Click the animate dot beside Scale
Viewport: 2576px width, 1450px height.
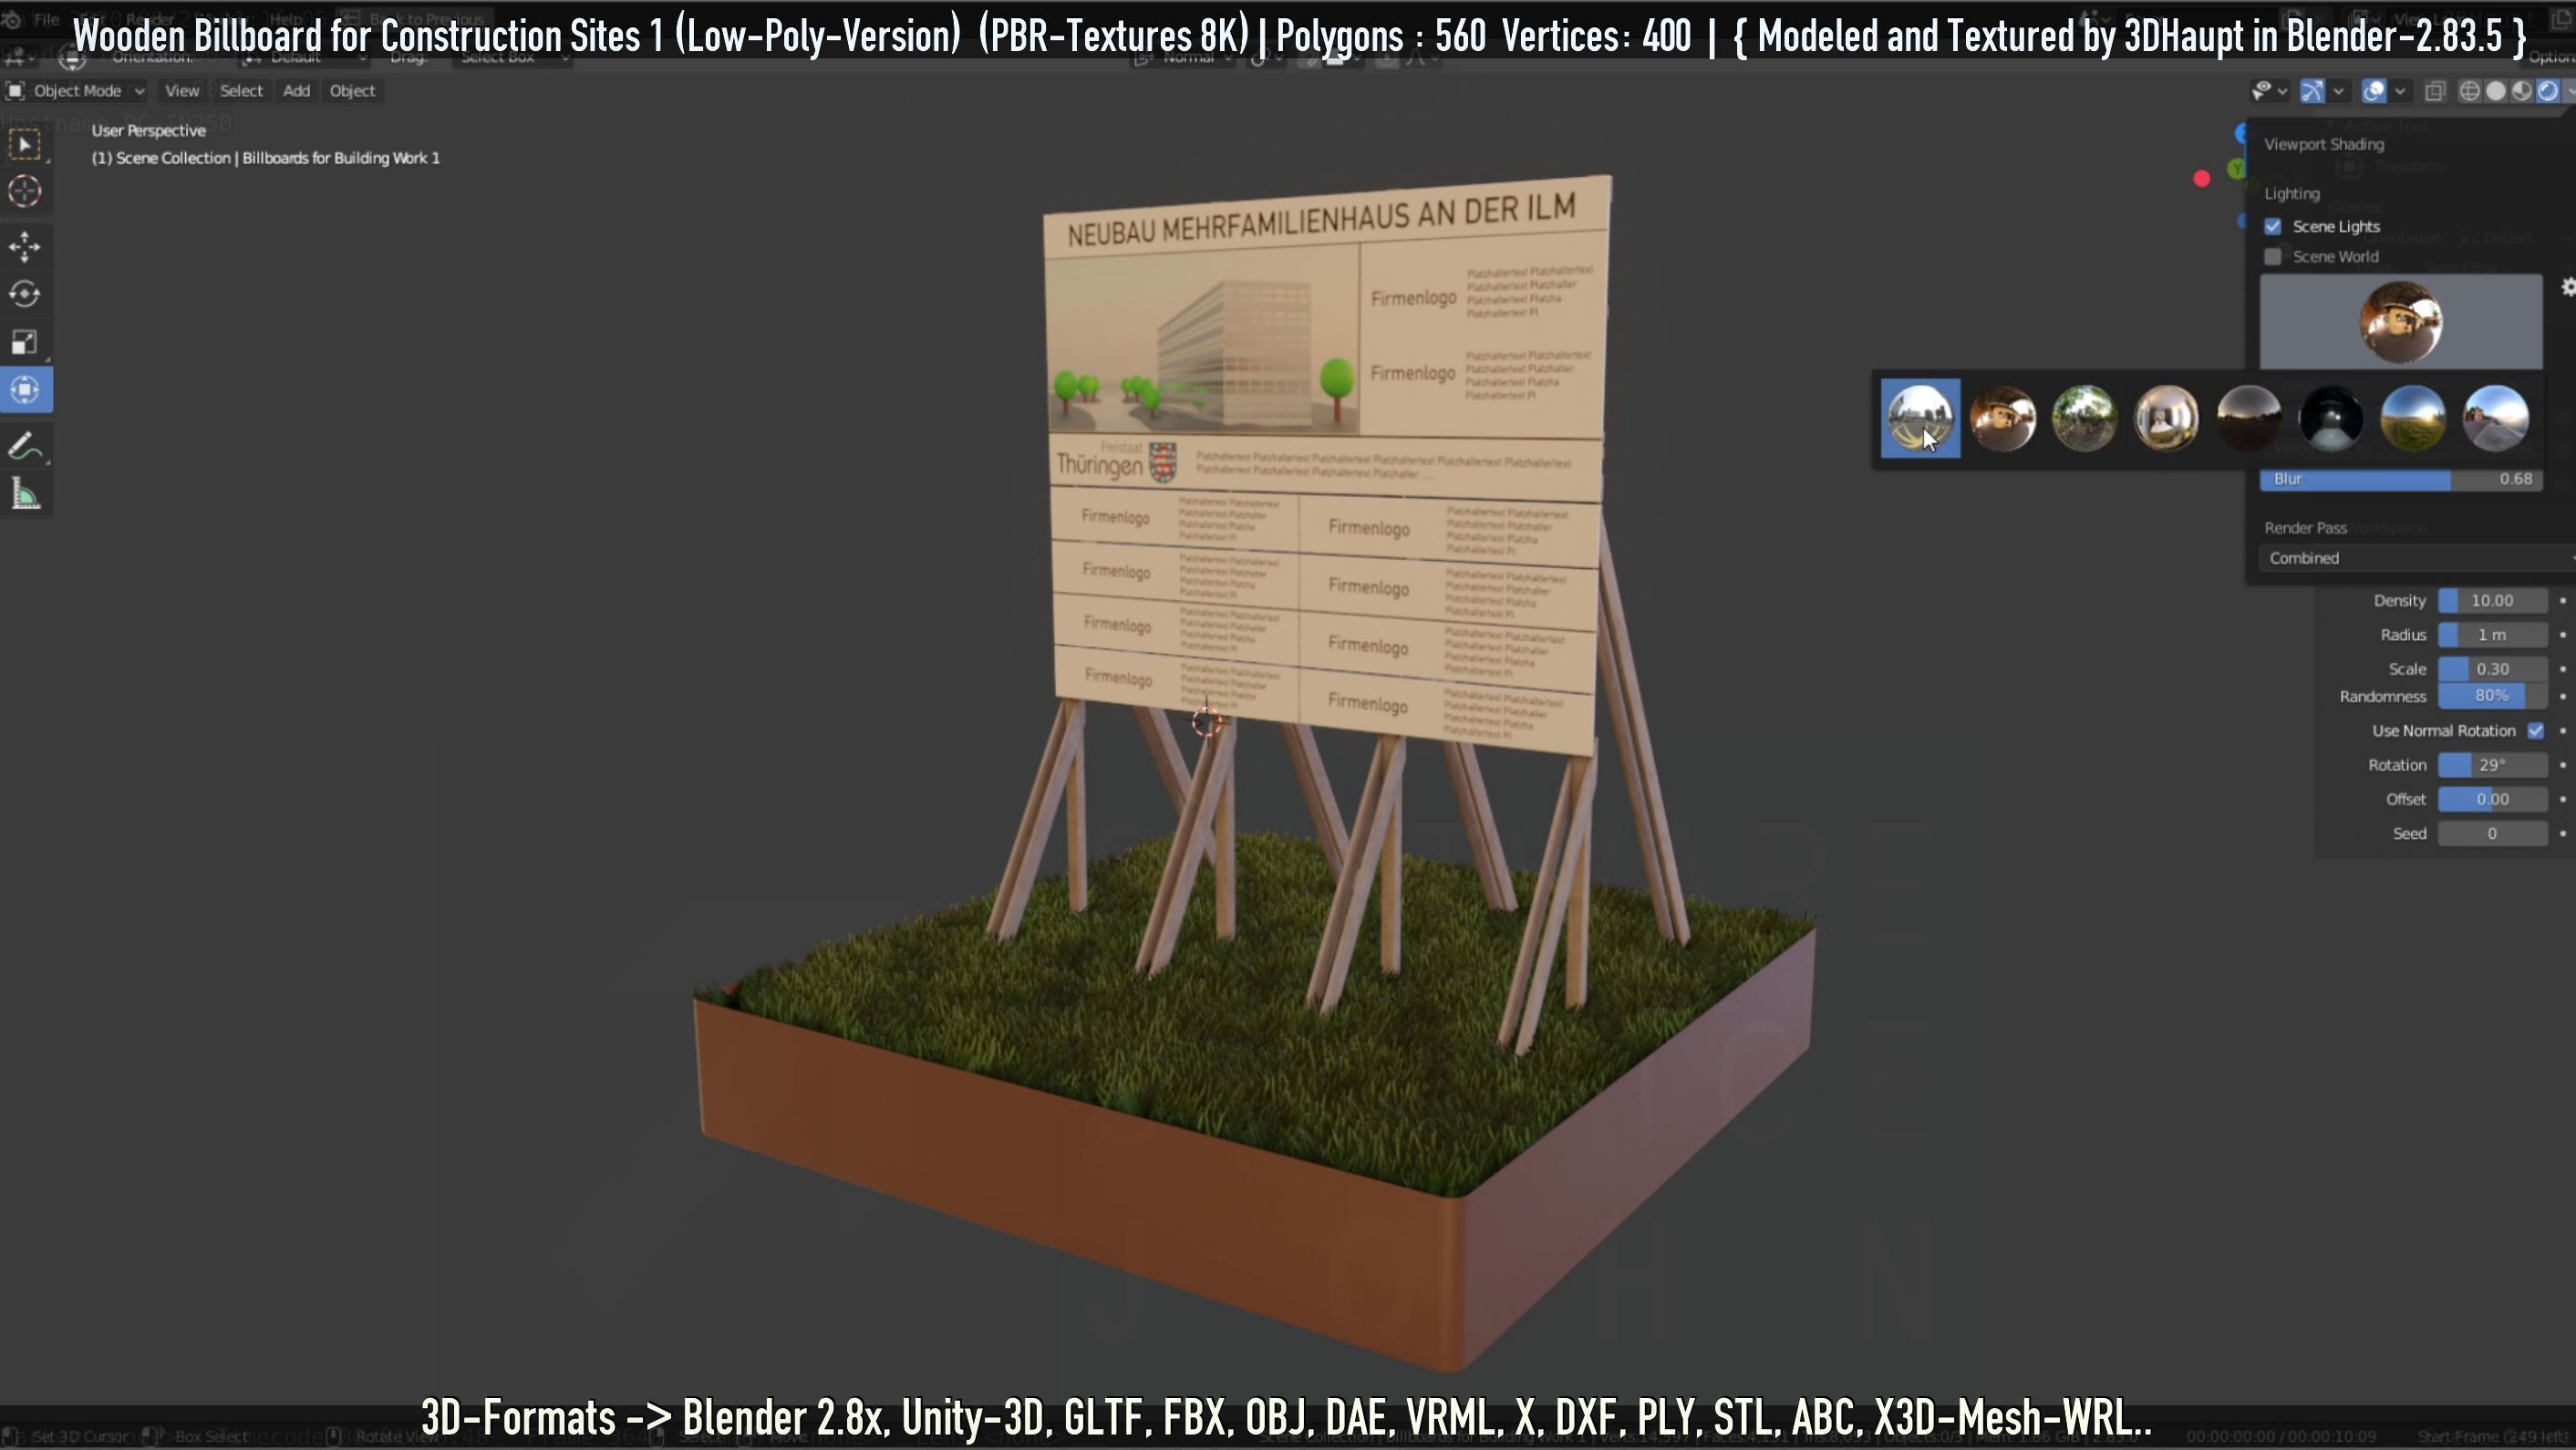[2562, 669]
